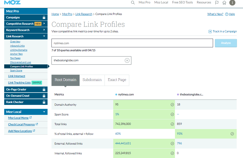Screen dimensions: 243x158
Task: Open Overview under Link Research
Action: [15, 42]
